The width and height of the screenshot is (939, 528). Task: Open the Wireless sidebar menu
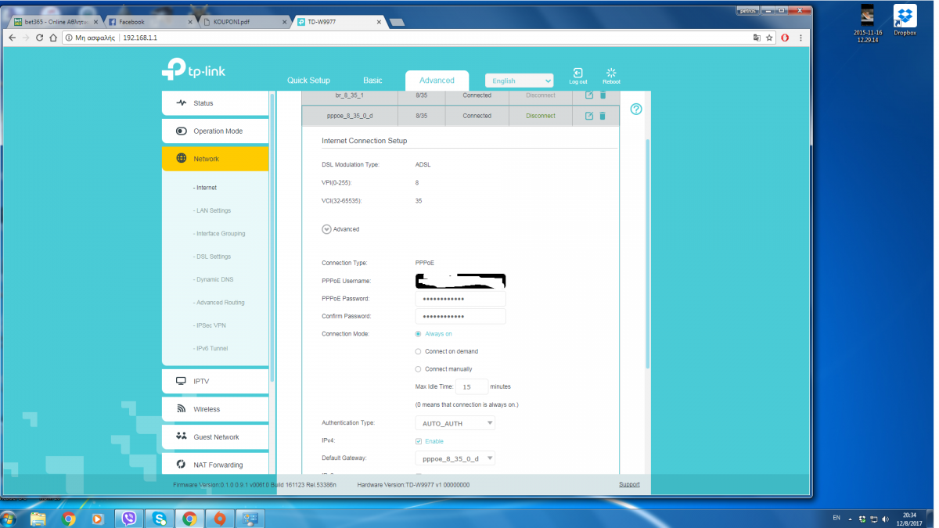click(215, 409)
